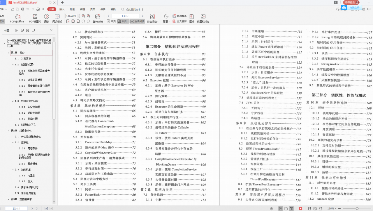The width and height of the screenshot is (373, 211).
Task: Zoom in with the plus magnifier
Action: pos(89,16)
